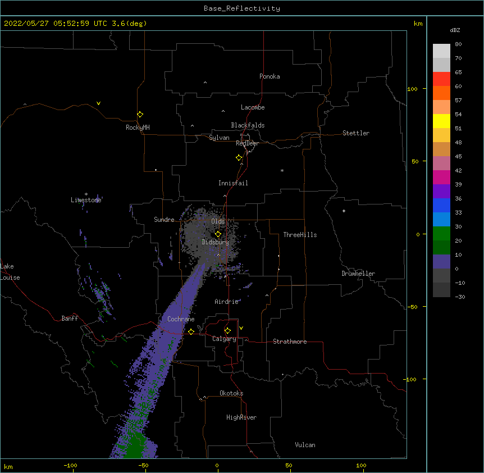Viewport: 484px width, 473px height.
Task: Select the Calgary city label
Action: coord(224,339)
